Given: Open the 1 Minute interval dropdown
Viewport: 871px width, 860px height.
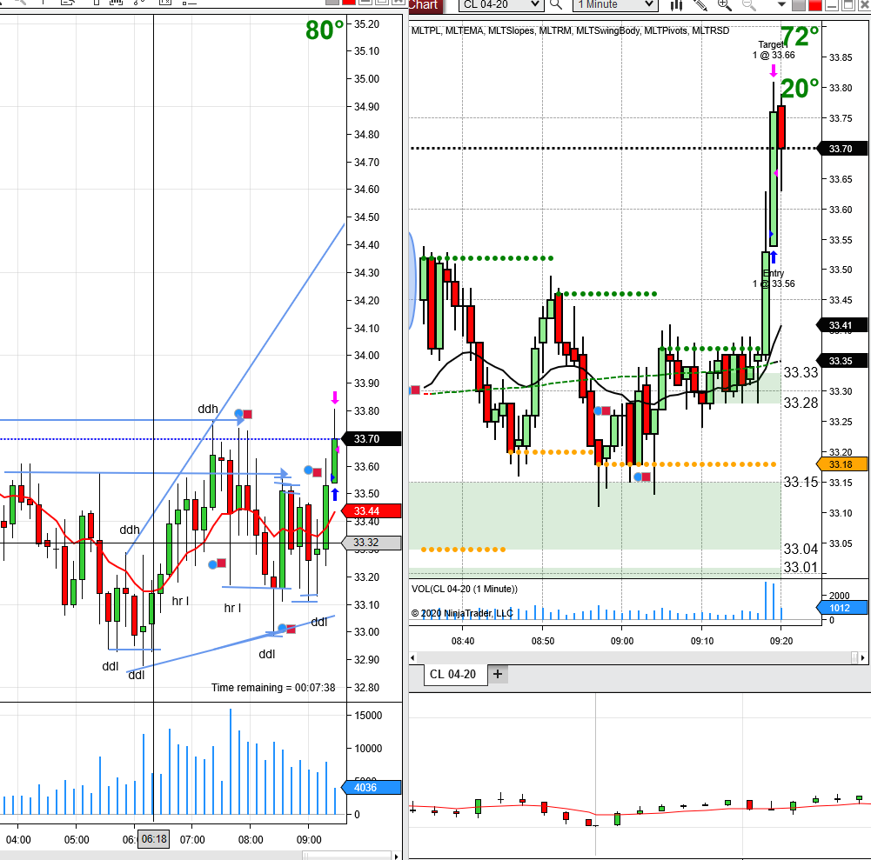Looking at the screenshot, I should 615,5.
